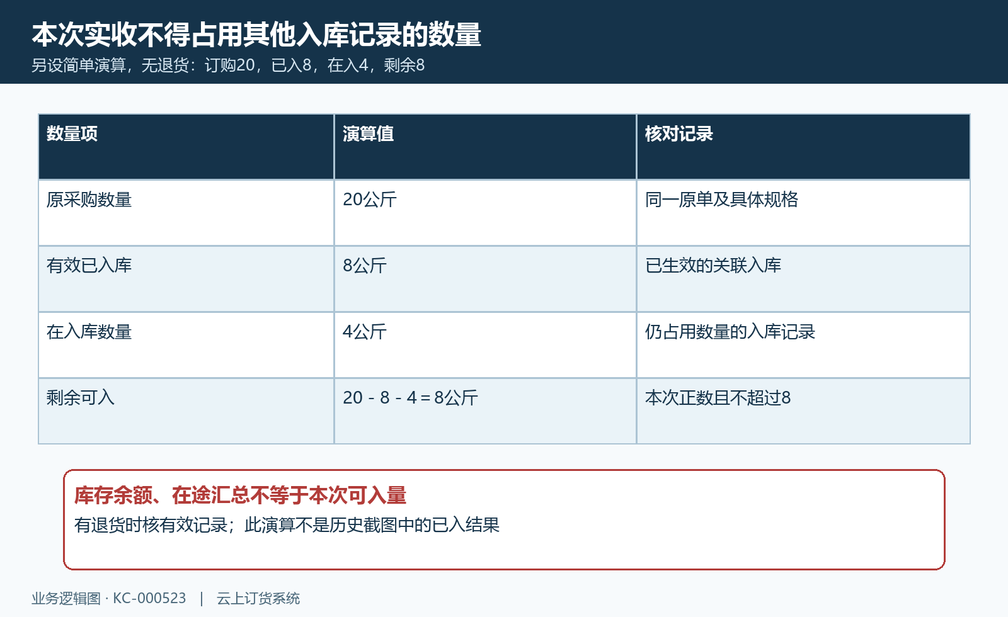Viewport: 1008px width, 617px height.
Task: Click the 仍占用数量的入库记录 cell
Action: point(803,345)
